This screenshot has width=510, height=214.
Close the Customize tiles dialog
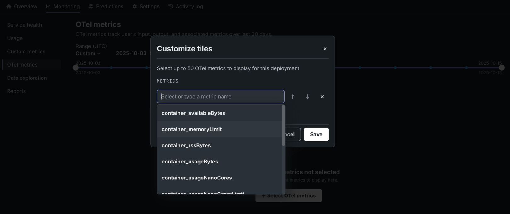[x=325, y=49]
